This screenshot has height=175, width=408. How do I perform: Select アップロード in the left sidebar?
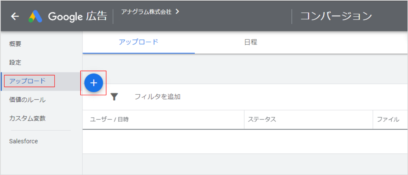27,81
